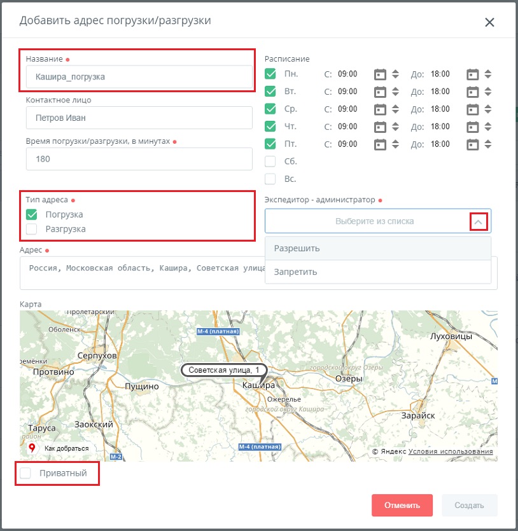
Task: Open Условия использования link on map
Action: coord(451,452)
